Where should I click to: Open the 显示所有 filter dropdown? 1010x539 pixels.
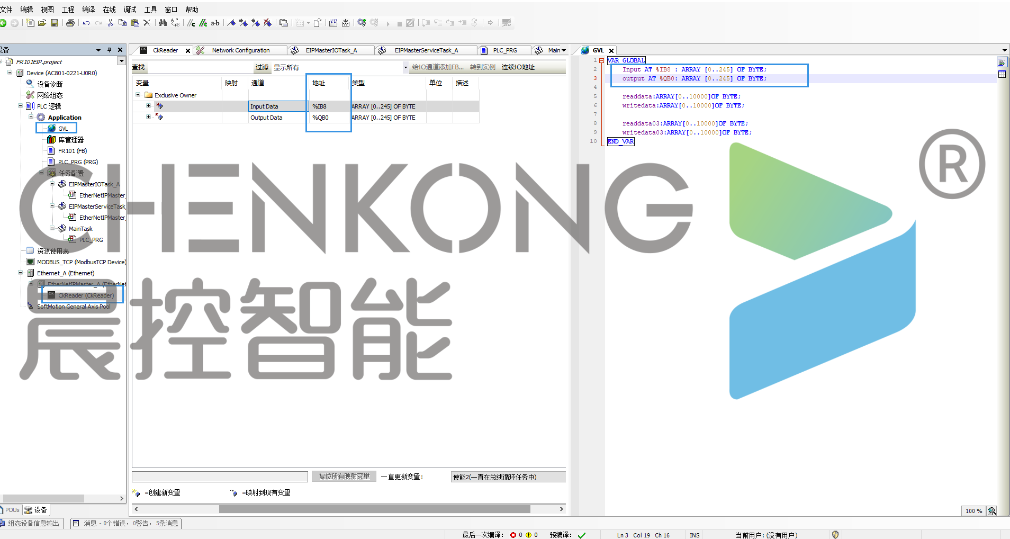click(405, 67)
